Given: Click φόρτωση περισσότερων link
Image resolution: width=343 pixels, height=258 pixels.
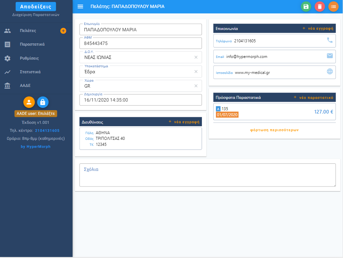Looking at the screenshot, I should pyautogui.click(x=274, y=130).
